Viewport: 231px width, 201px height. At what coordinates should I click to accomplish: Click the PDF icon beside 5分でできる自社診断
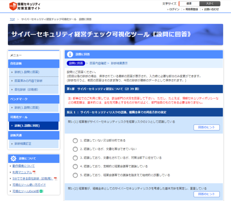55,178
